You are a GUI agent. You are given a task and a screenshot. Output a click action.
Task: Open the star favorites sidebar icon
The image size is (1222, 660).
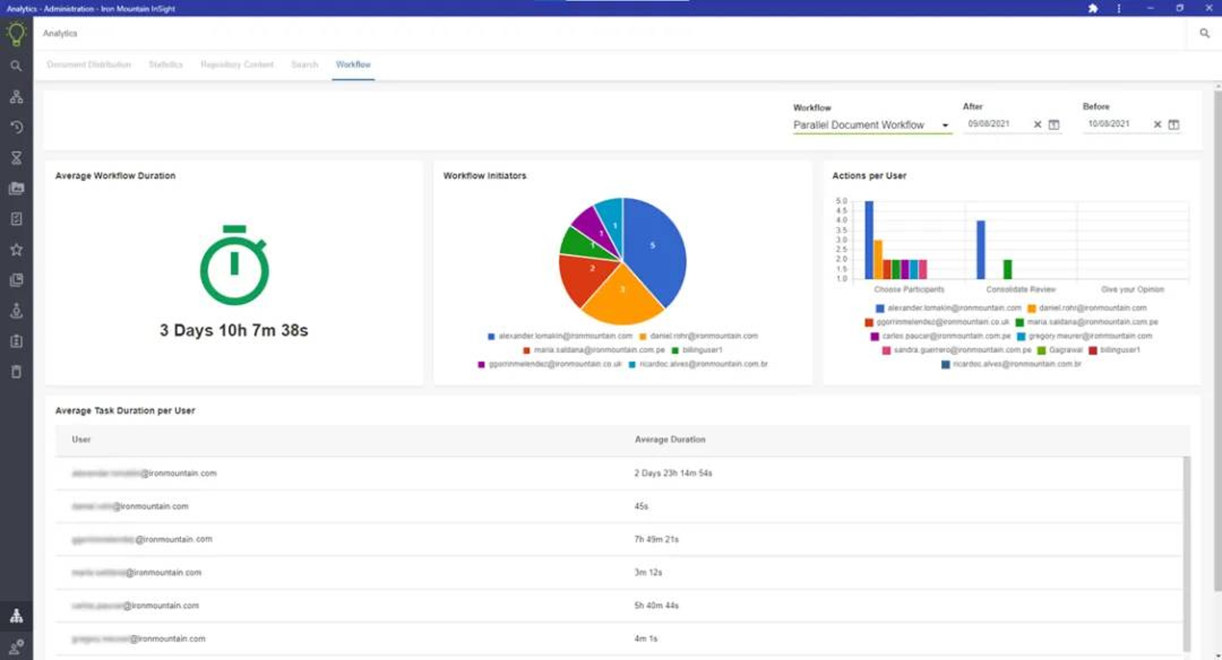coord(16,250)
